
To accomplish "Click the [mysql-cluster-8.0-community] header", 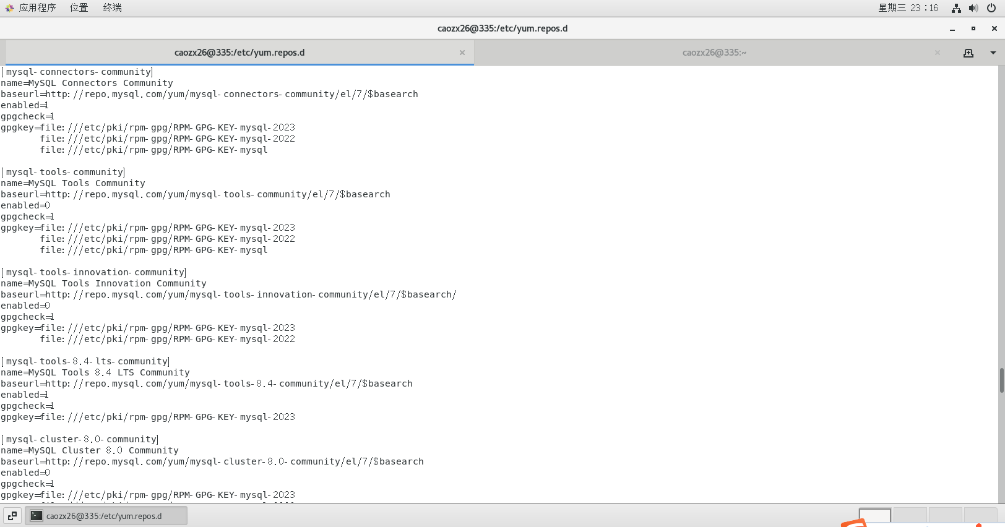I will [x=80, y=439].
